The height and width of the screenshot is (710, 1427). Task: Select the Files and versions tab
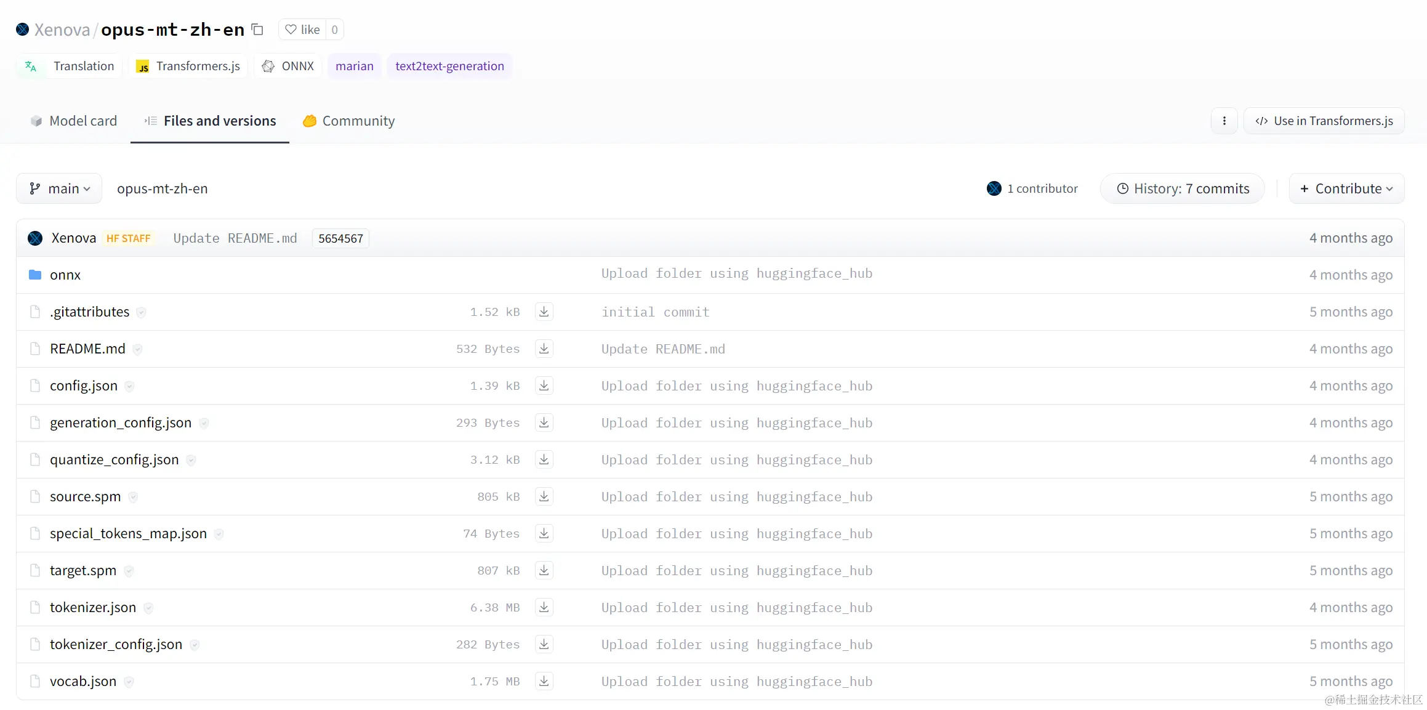(210, 121)
